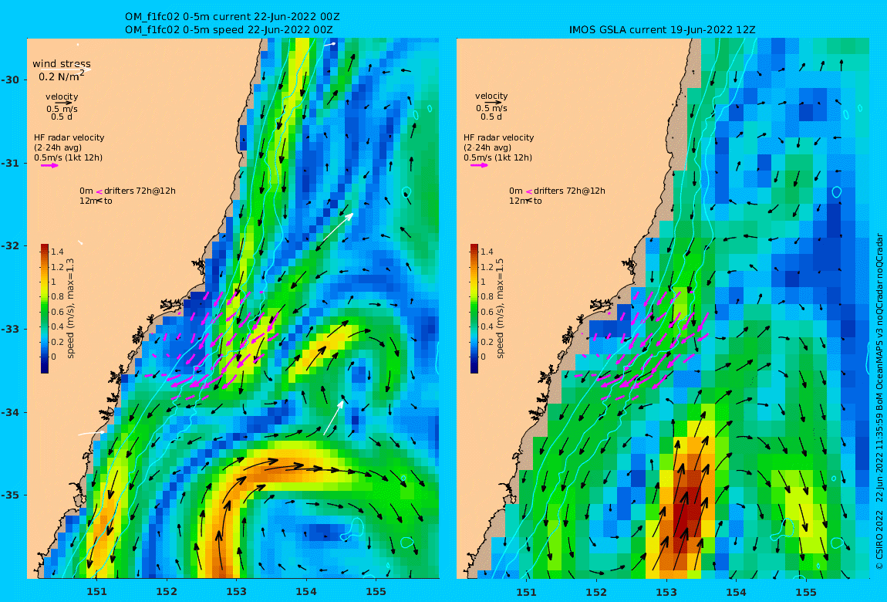Click the latitude label '-35'

(9, 495)
